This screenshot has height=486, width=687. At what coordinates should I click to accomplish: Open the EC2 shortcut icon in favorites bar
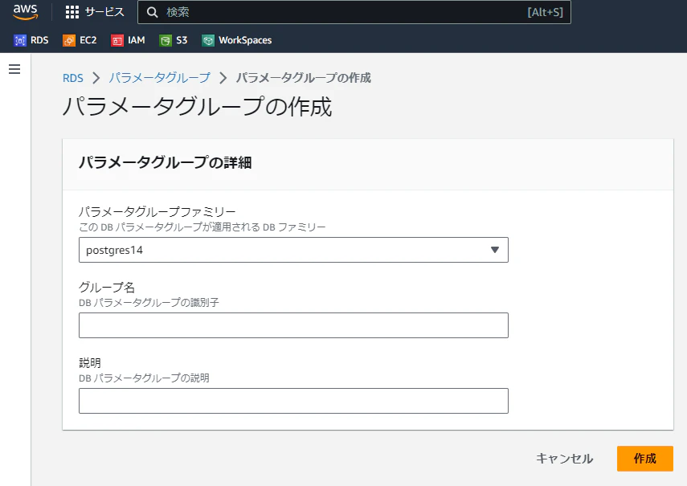(69, 40)
